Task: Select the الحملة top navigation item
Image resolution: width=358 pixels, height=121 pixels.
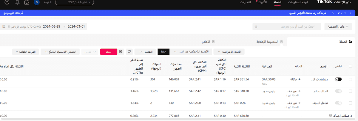Action: coord(278,2)
